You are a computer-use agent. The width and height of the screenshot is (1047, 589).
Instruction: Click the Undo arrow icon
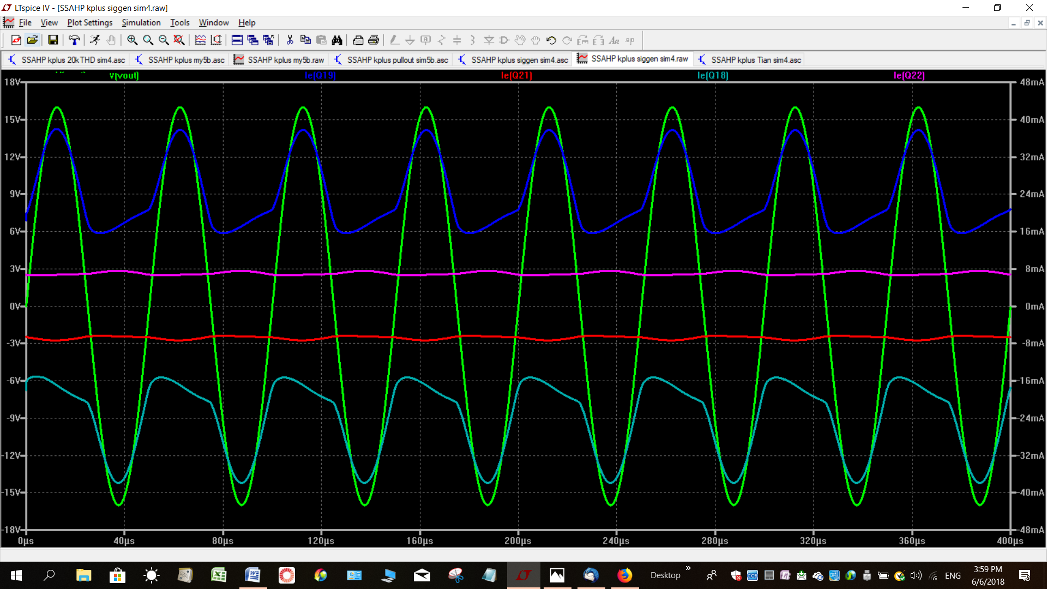click(x=551, y=40)
